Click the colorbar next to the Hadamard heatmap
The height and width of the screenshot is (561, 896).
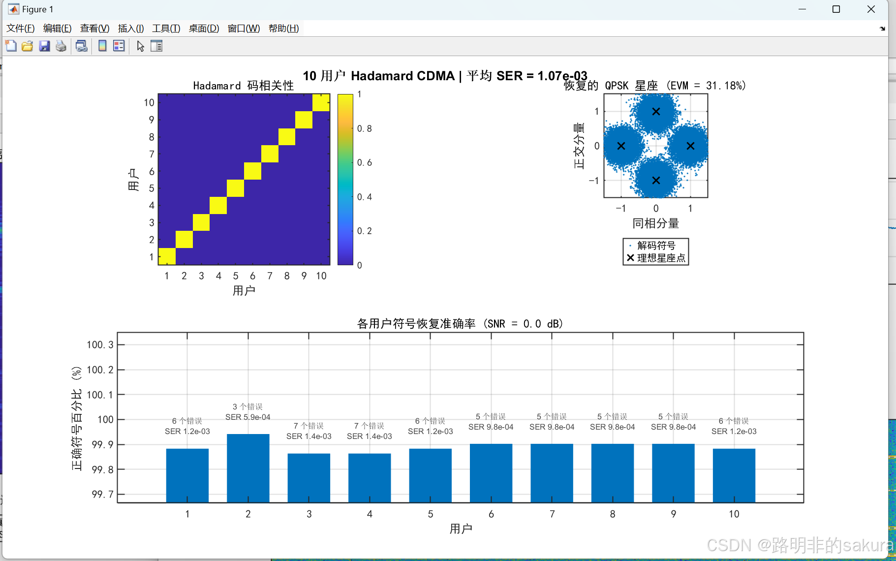345,180
